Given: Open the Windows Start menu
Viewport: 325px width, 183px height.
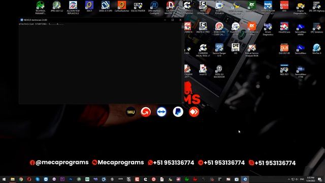Looking at the screenshot, I should point(4,179).
